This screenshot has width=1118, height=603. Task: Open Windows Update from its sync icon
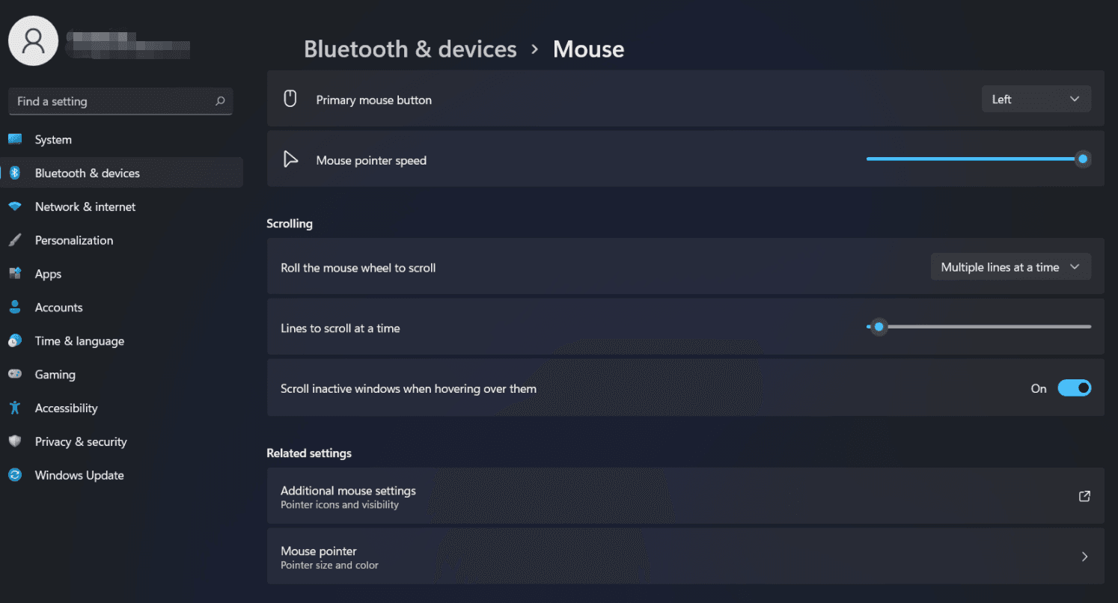click(15, 475)
